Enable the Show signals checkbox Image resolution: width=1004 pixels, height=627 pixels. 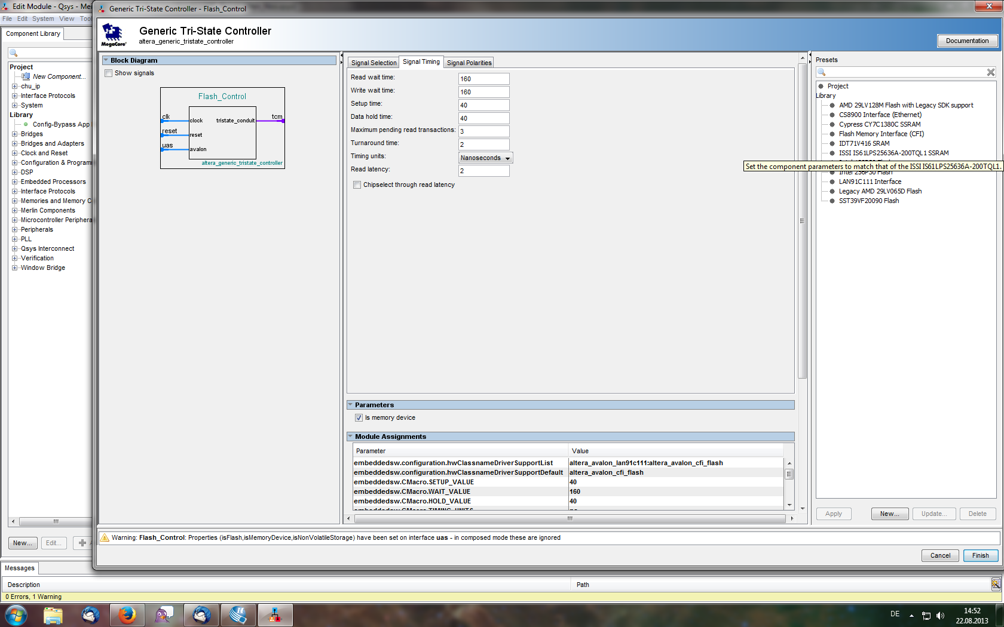(x=108, y=73)
